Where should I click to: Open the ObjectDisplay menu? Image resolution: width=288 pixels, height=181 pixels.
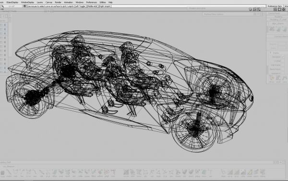12,2
